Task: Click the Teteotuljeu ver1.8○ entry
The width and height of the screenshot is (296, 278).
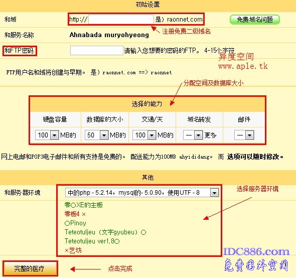Action: coord(92,241)
